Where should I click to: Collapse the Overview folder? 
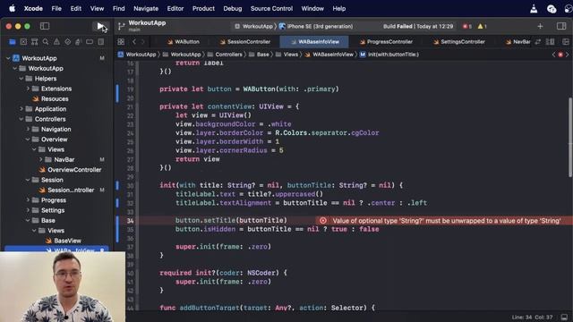[x=28, y=140]
